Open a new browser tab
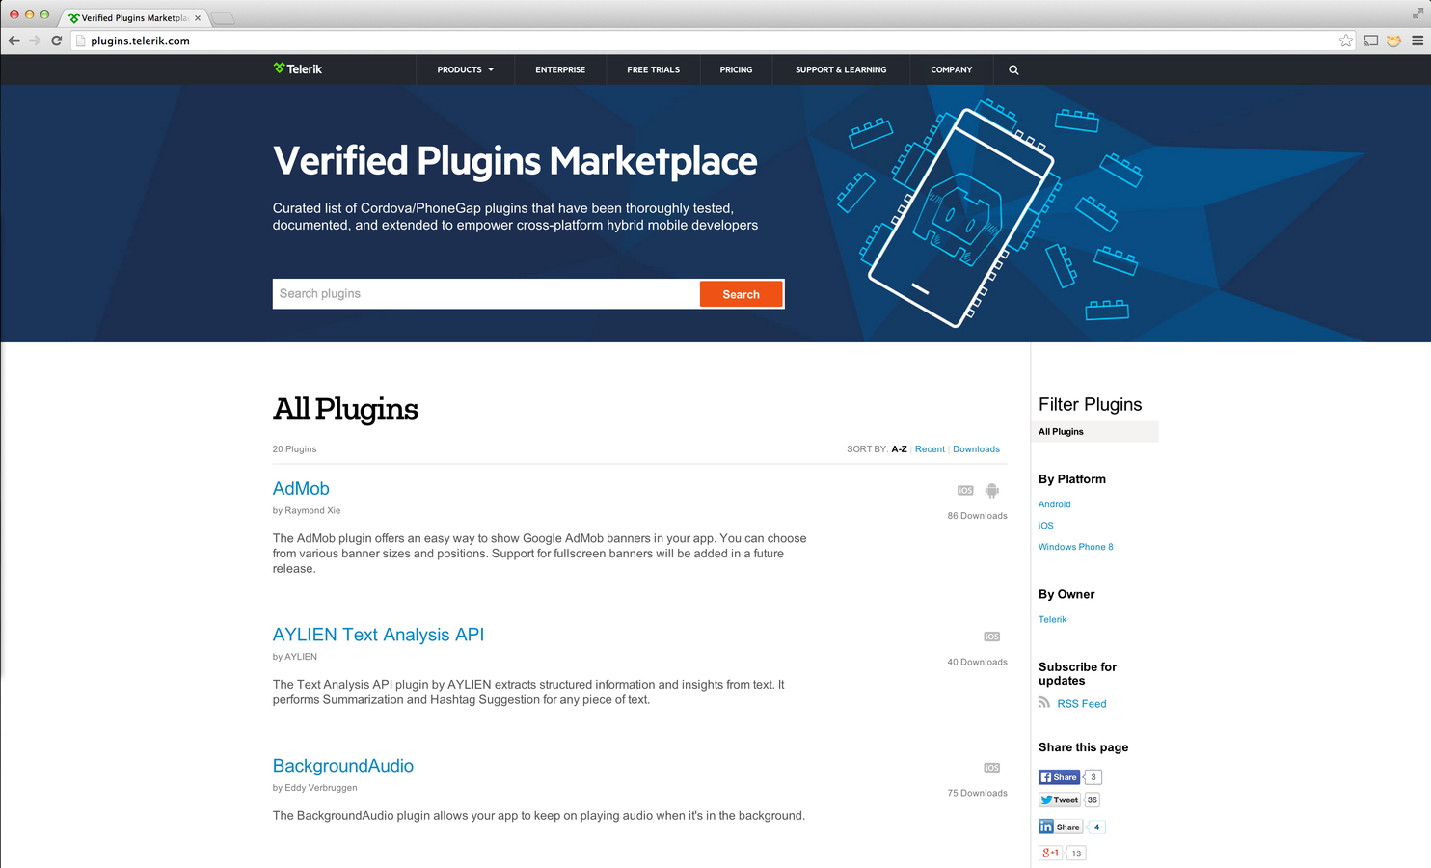This screenshot has height=868, width=1431. 223,18
